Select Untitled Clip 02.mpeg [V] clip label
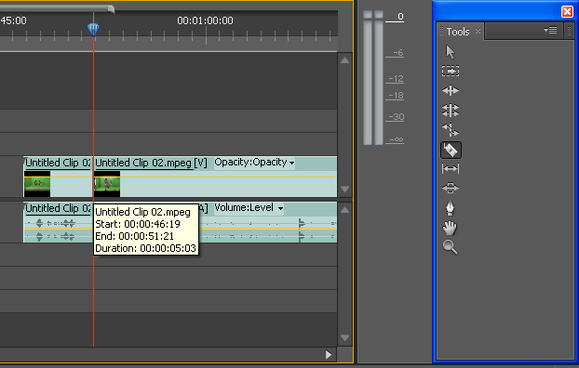The width and height of the screenshot is (579, 368). tap(151, 163)
